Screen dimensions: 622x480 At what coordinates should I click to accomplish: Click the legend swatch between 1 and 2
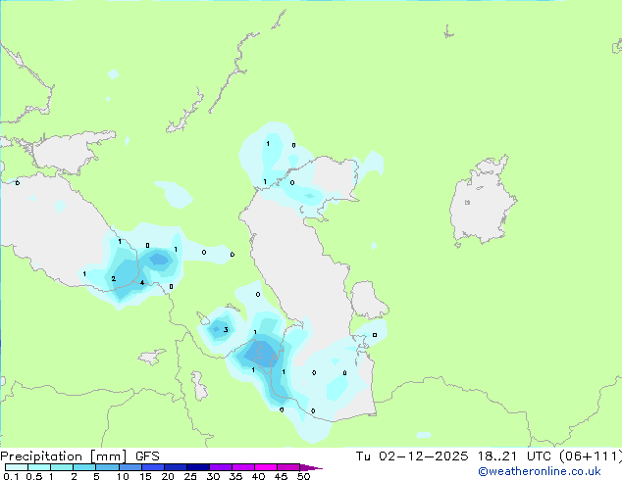62,467
